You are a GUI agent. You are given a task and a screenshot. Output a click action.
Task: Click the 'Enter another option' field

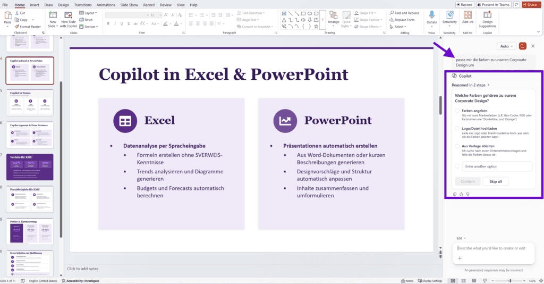click(497, 166)
